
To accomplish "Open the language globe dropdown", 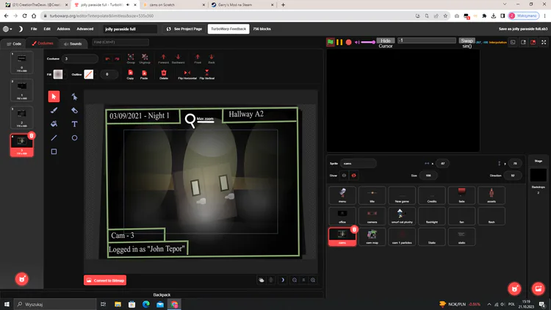I will point(7,29).
